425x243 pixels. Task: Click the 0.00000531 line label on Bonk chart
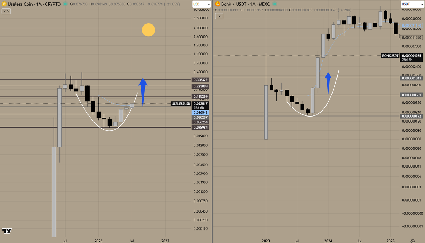click(x=412, y=95)
